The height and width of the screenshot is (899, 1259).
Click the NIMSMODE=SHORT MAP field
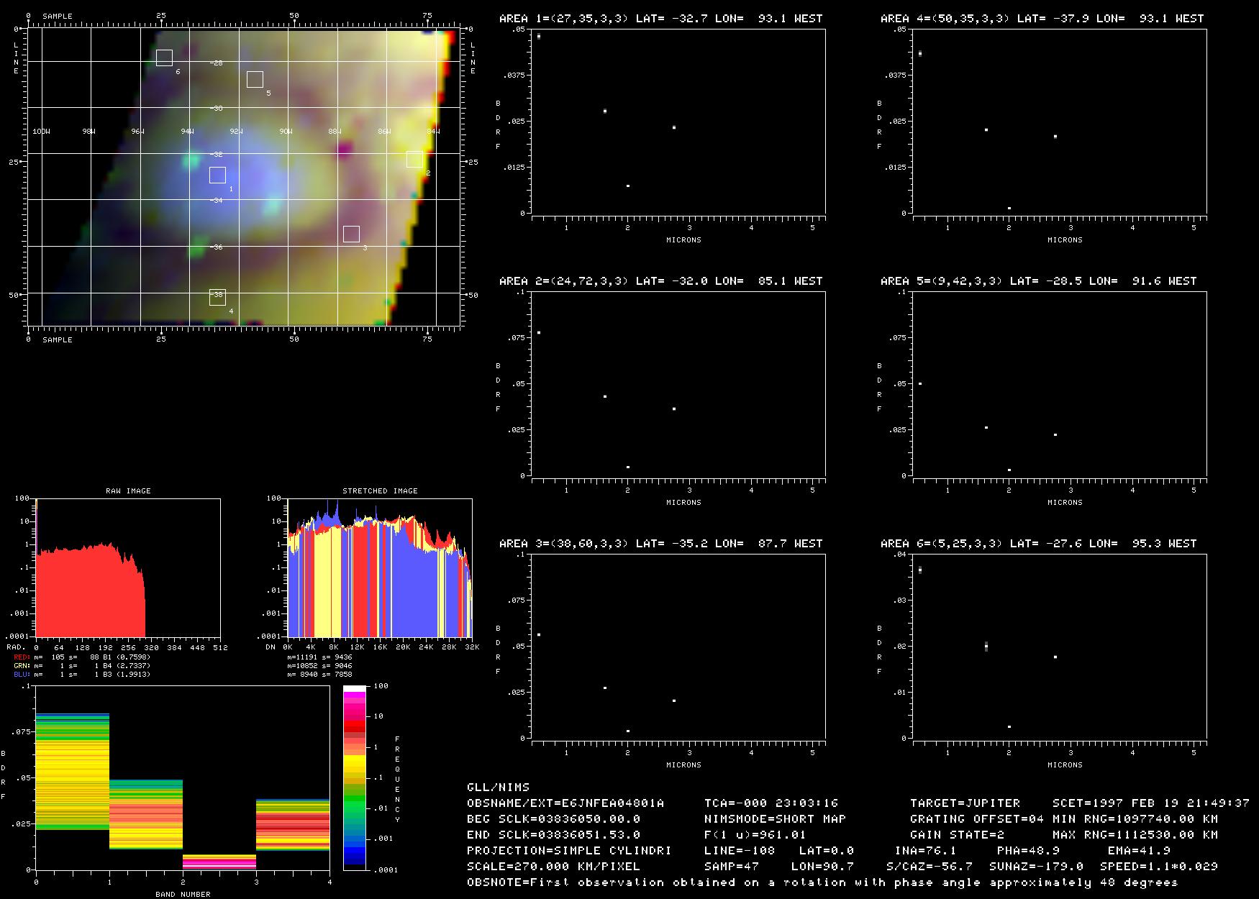tap(775, 819)
